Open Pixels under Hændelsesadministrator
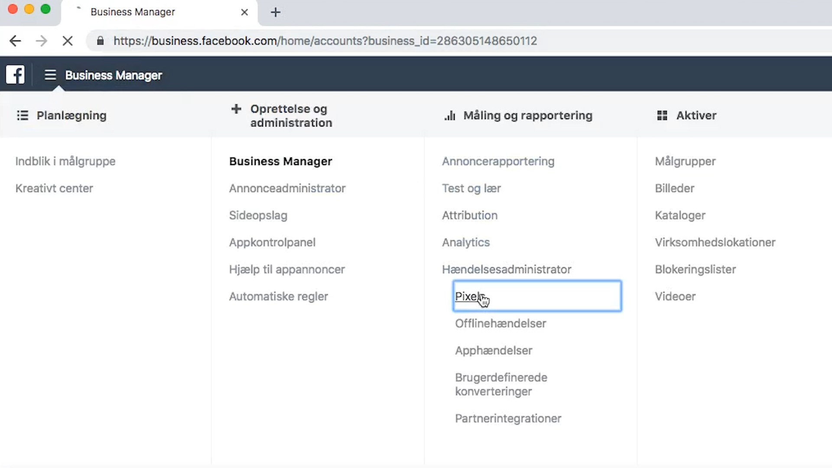Viewport: 832px width, 468px height. (x=469, y=296)
